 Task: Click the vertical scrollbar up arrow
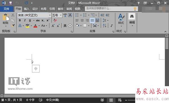(x=167, y=36)
